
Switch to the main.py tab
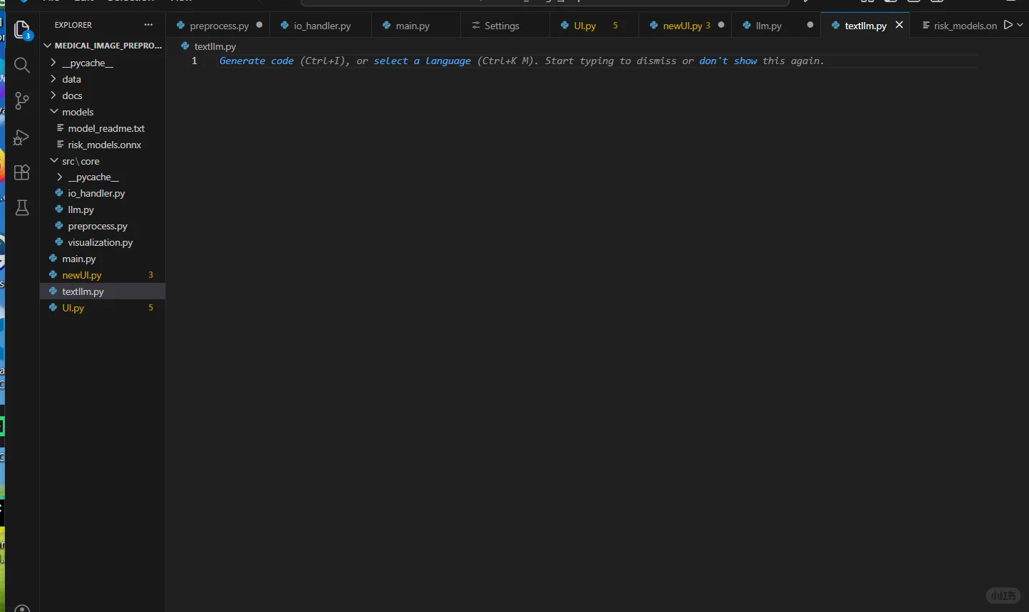click(x=412, y=25)
